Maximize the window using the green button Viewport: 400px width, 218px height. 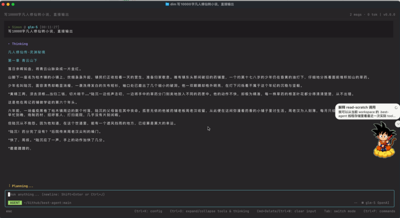tap(13, 4)
